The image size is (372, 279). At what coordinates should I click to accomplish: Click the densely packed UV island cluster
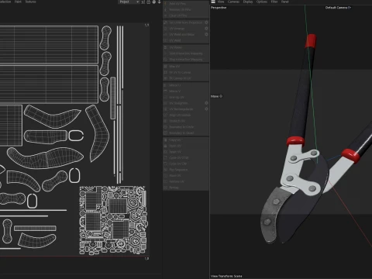click(113, 220)
